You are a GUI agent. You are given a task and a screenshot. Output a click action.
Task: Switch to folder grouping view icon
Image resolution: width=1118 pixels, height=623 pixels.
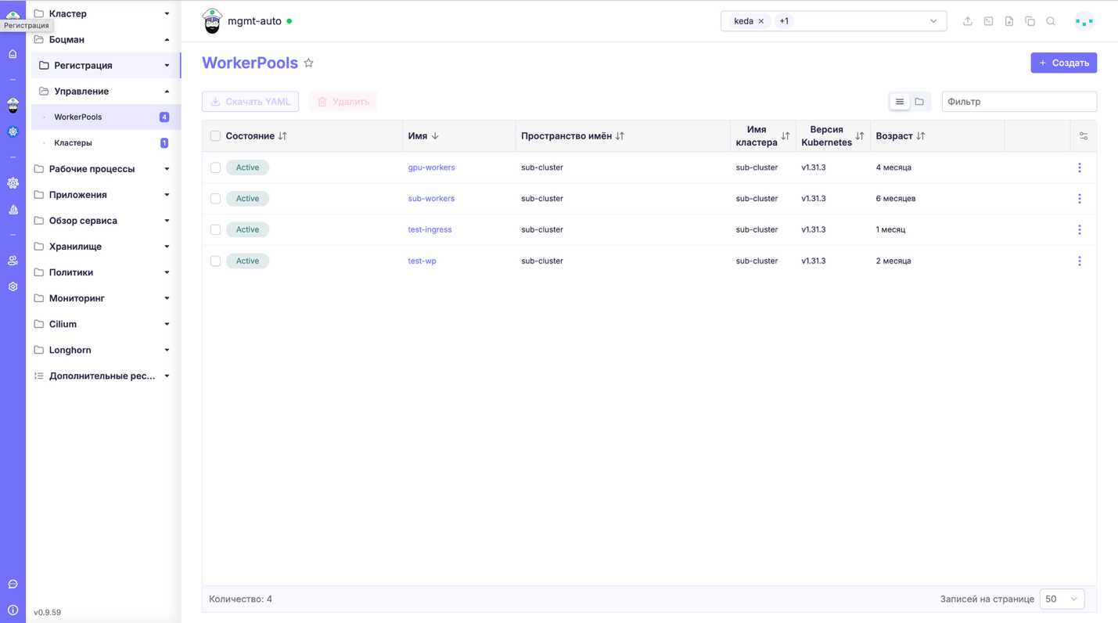[x=919, y=102]
